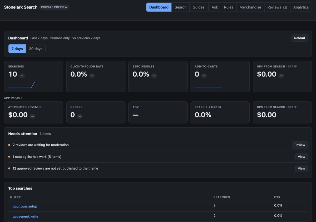Image resolution: width=316 pixels, height=222 pixels.
Task: Open the Dashboard tab
Action: pyautogui.click(x=159, y=7)
